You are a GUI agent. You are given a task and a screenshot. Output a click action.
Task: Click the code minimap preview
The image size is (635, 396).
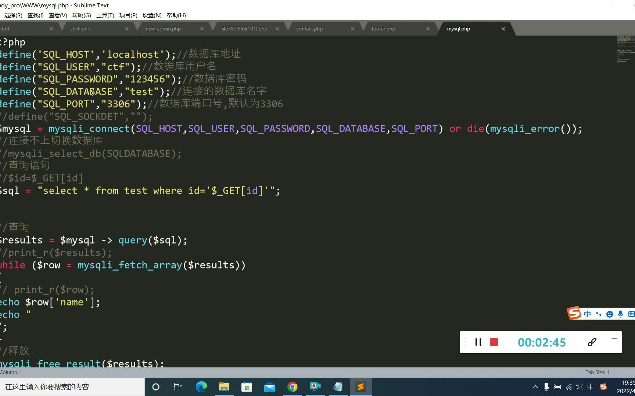click(x=626, y=49)
